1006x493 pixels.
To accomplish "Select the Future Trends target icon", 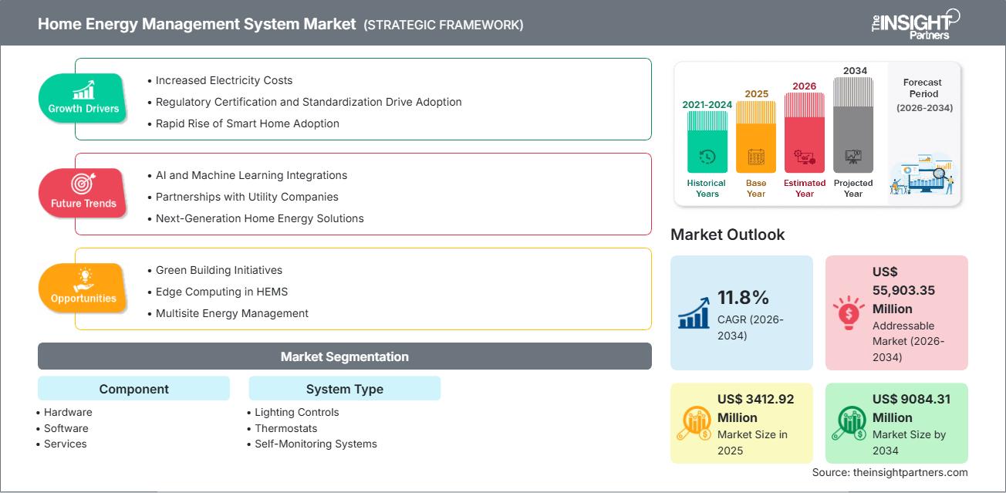I will (83, 184).
